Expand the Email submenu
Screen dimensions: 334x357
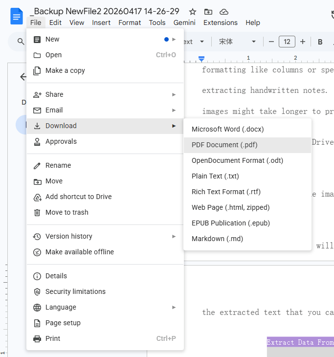105,110
